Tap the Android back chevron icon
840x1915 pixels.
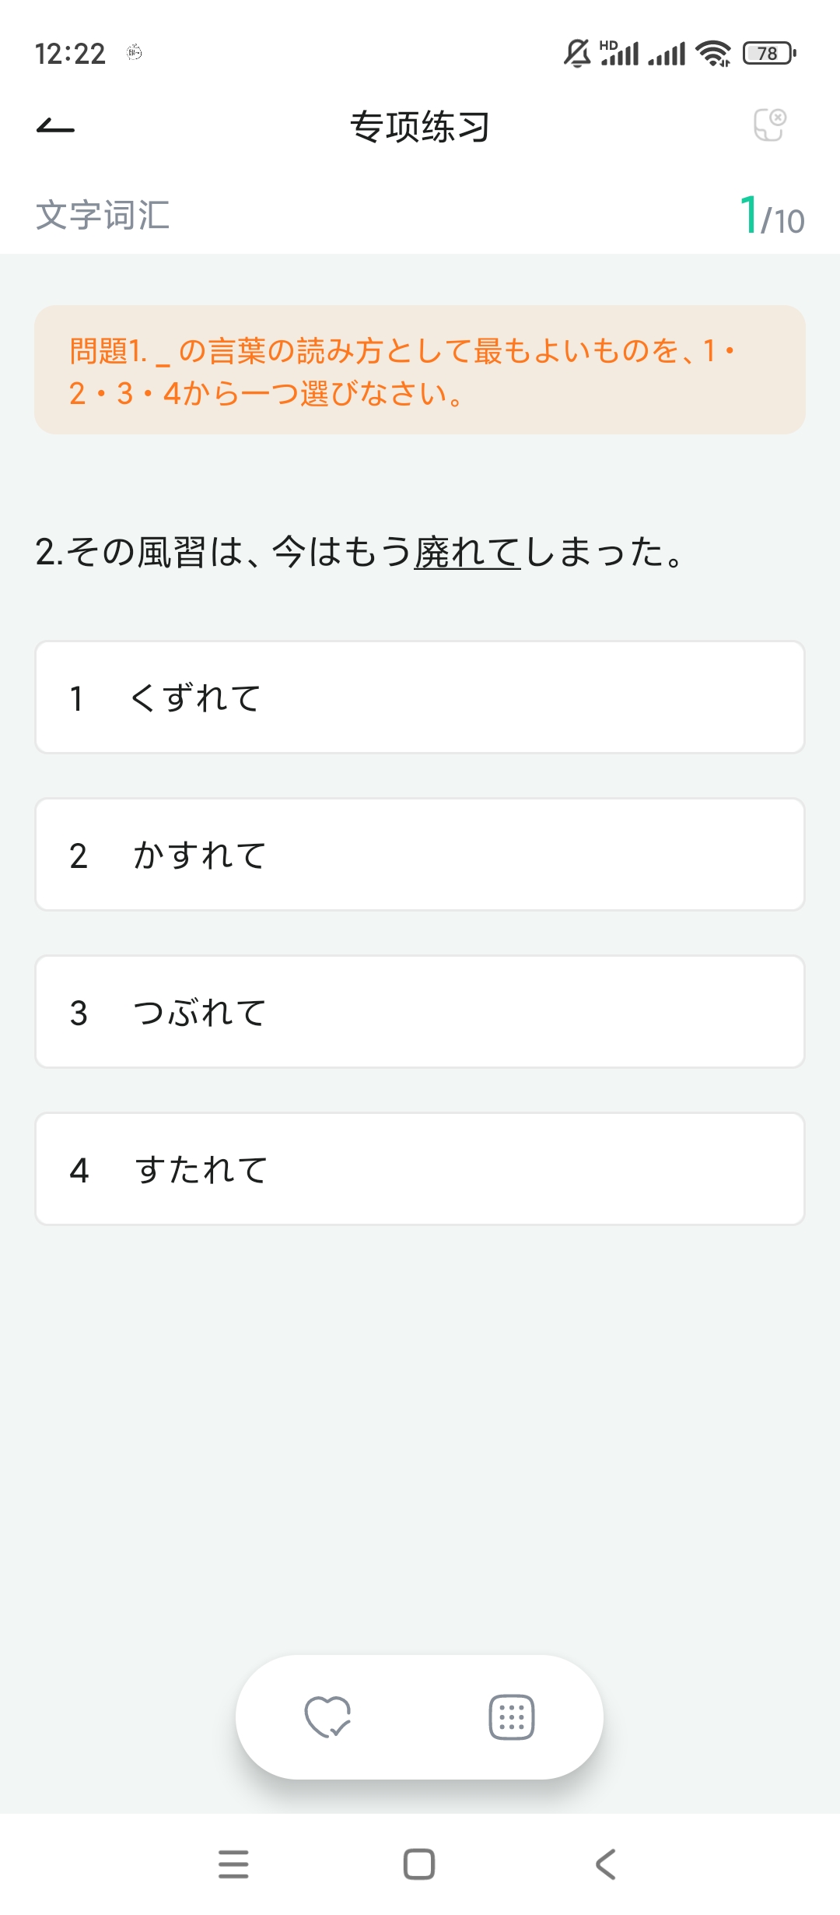605,1864
